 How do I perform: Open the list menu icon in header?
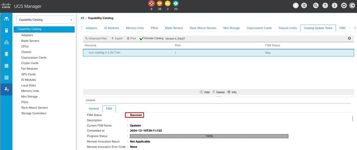click(x=304, y=6)
